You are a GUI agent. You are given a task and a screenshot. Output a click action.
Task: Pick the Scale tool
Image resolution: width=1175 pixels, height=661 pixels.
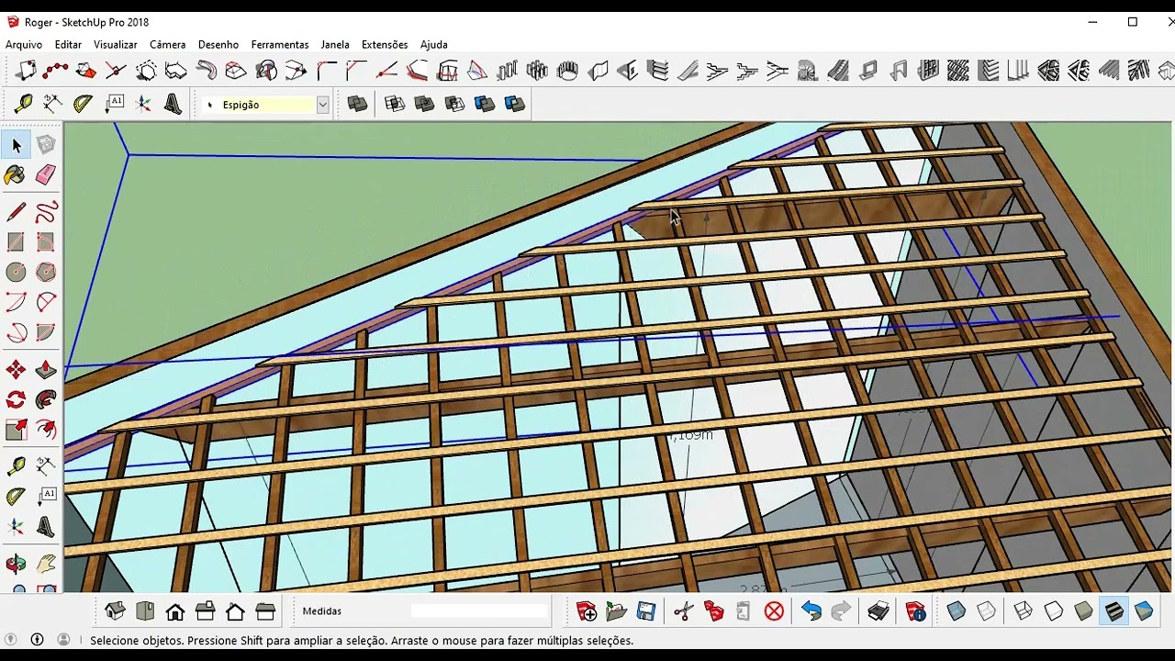(x=16, y=430)
